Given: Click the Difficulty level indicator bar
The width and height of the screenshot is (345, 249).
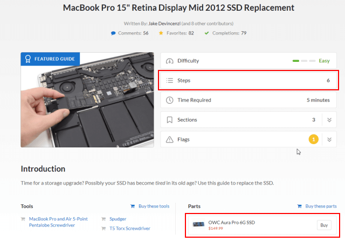Looking at the screenshot, I should 304,61.
